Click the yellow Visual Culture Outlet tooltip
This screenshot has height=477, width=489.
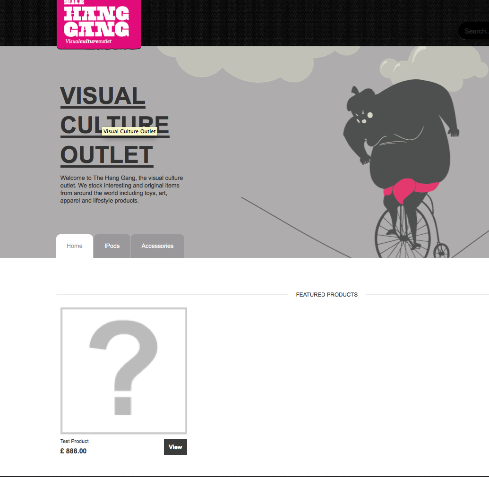coord(130,131)
